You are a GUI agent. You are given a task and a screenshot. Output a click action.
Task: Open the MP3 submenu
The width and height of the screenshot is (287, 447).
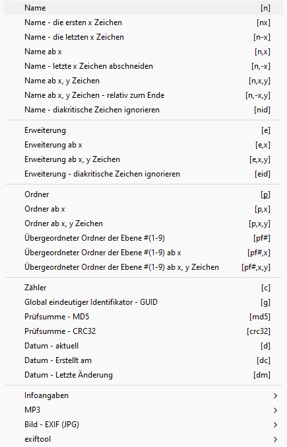[143, 410]
